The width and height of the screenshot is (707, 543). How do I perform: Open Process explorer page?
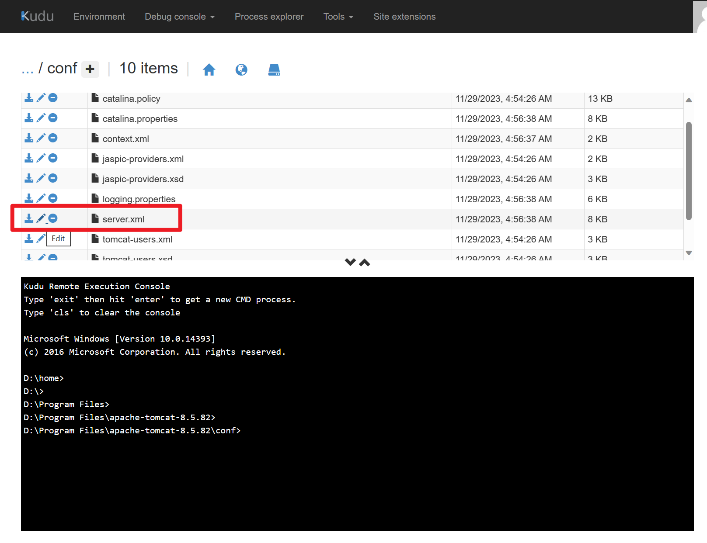click(x=269, y=17)
